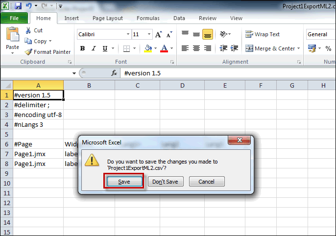The height and width of the screenshot is (236, 336).
Task: Click Decrease Font Size icon
Action: tap(169, 34)
